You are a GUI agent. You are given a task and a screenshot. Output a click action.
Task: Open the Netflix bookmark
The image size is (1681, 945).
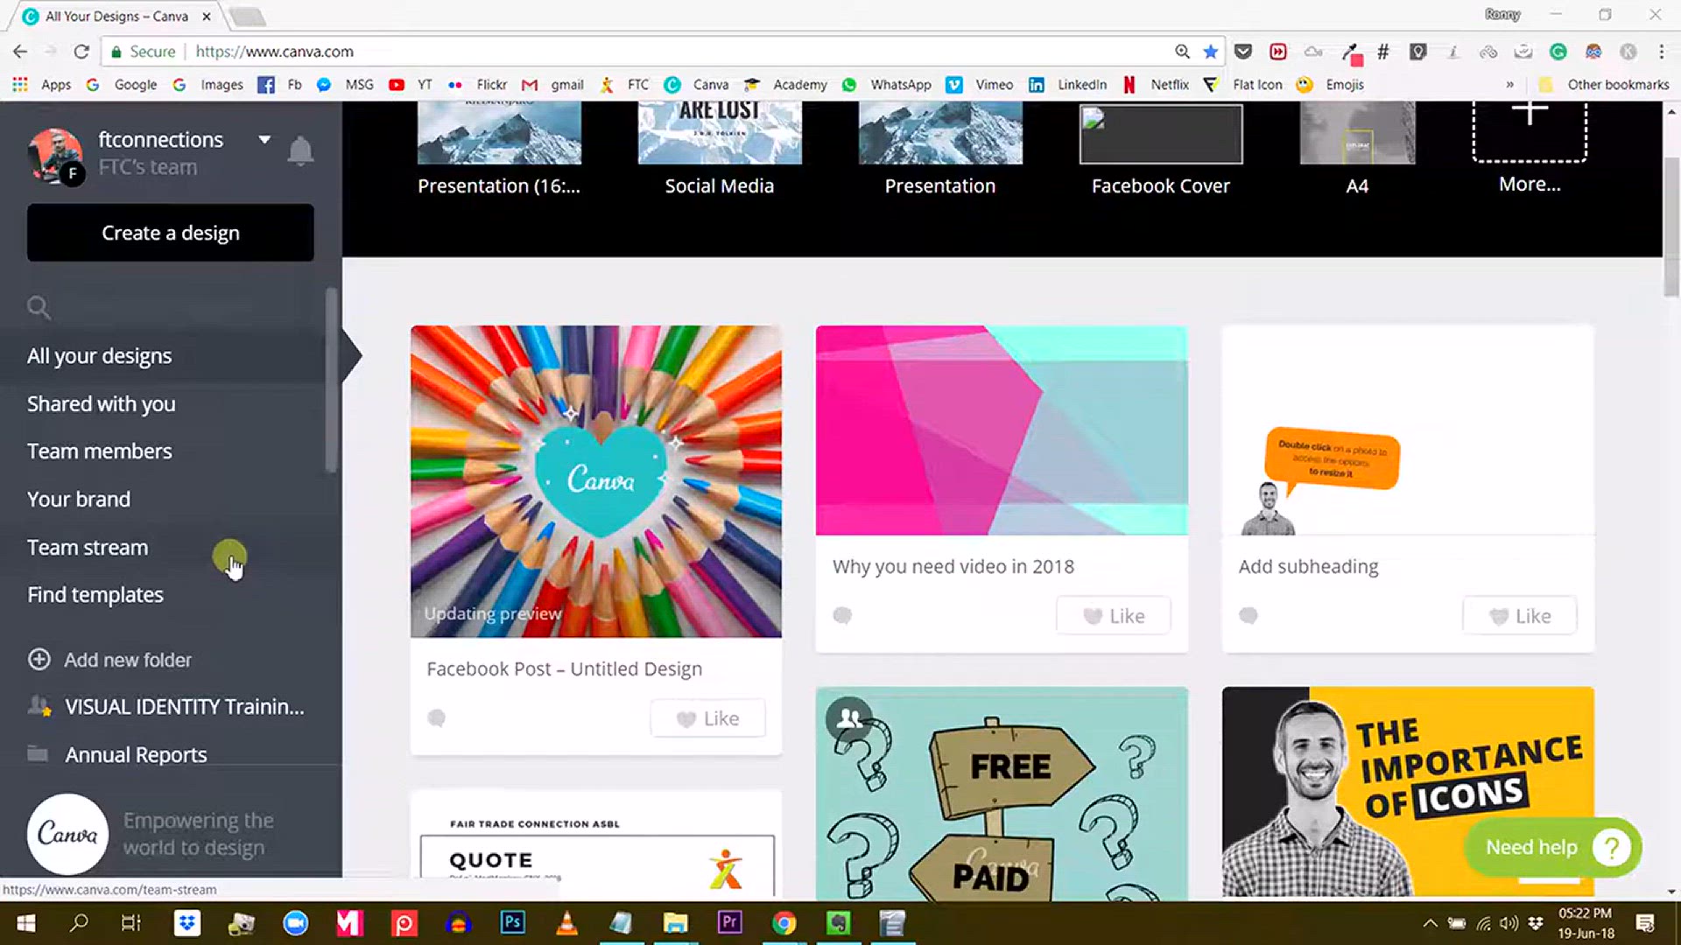(x=1156, y=85)
